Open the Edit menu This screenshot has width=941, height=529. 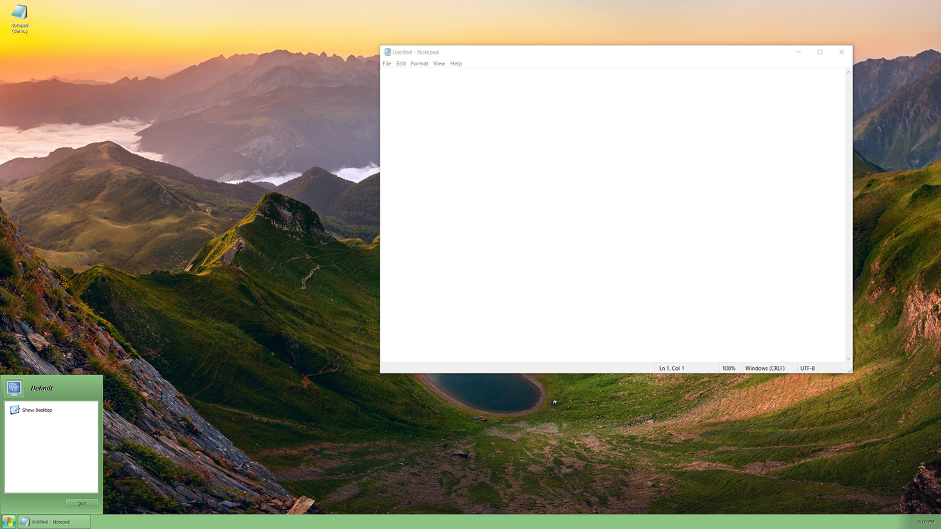click(x=400, y=63)
